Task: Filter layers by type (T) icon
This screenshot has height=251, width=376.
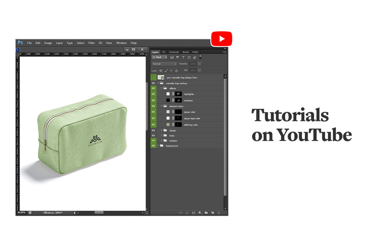Action: [183, 57]
